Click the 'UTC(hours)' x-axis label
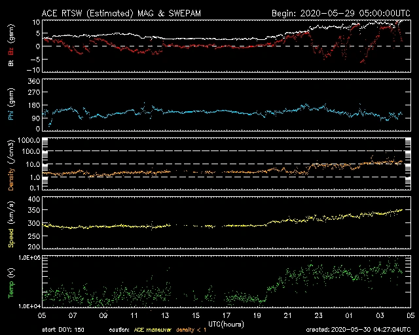The height and width of the screenshot is (335, 419). 226,325
